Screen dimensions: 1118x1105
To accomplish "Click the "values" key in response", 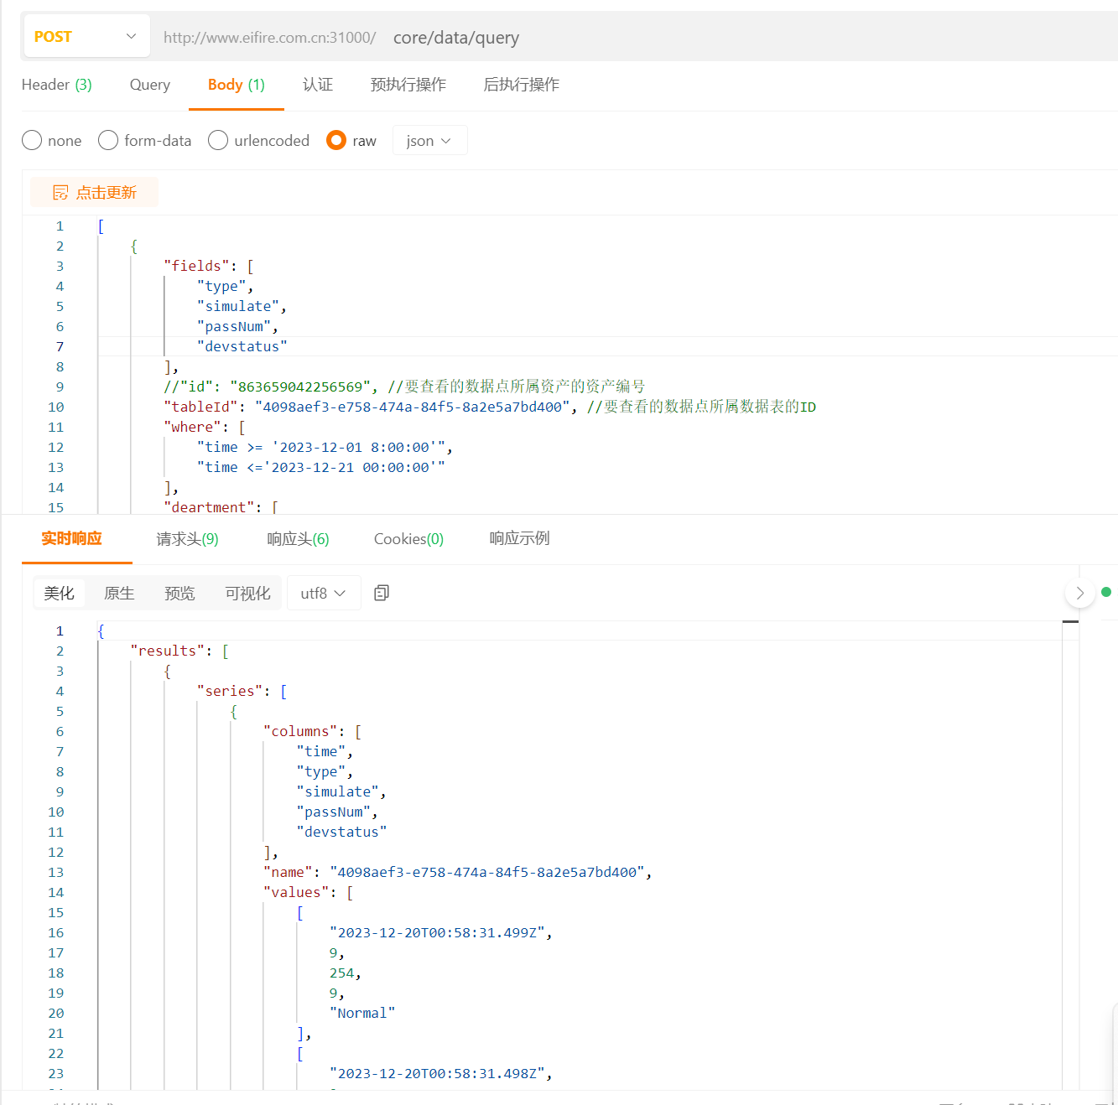I will [x=296, y=892].
